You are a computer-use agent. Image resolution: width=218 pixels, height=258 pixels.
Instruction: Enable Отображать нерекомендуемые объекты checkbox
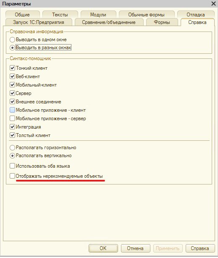coord(12,176)
